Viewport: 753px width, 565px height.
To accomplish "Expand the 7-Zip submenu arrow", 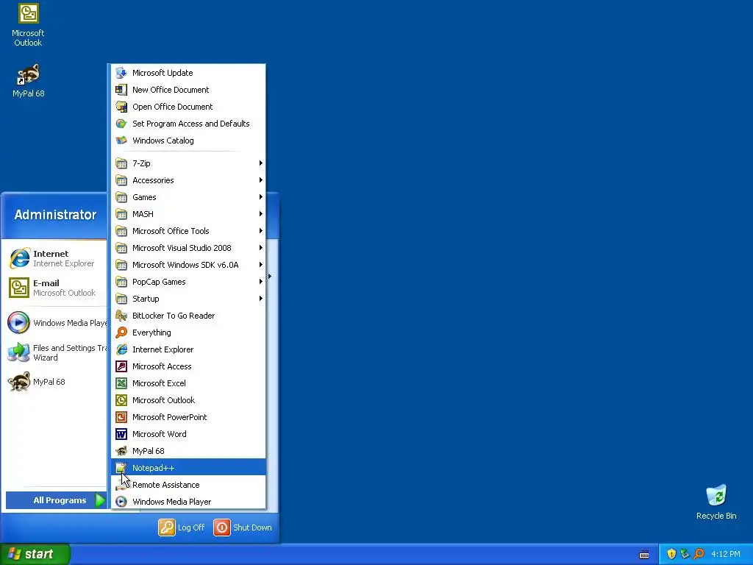I will click(261, 163).
